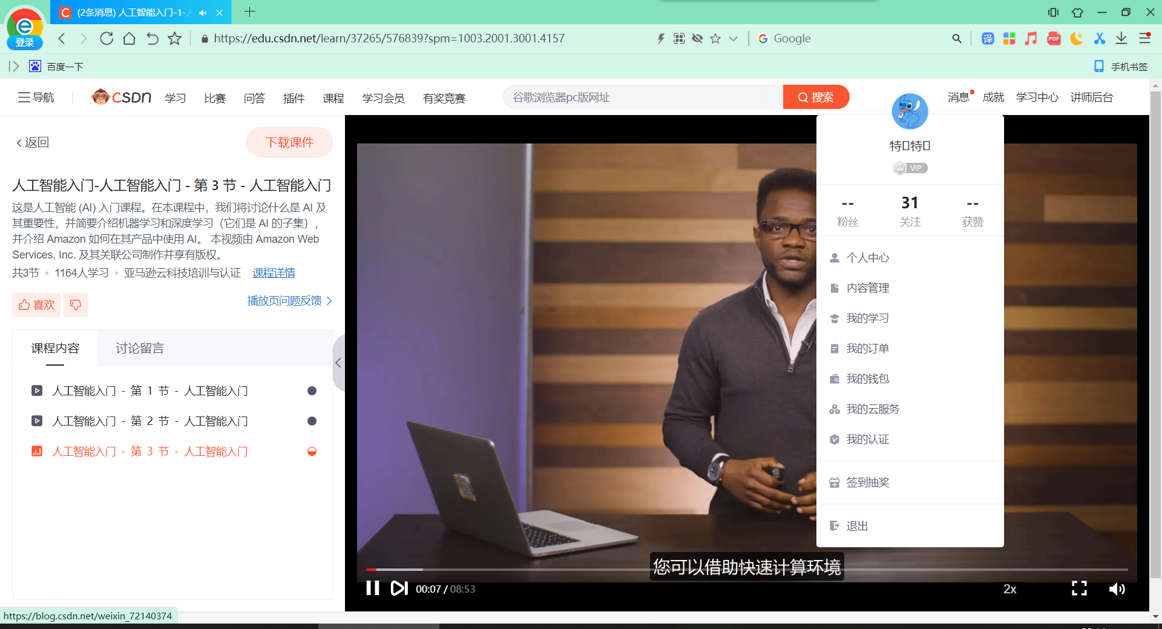The image size is (1162, 629).
Task: Mute the video player volume
Action: pyautogui.click(x=1117, y=589)
